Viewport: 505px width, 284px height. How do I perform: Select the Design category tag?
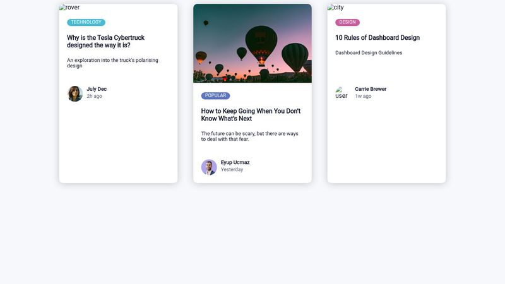347,22
